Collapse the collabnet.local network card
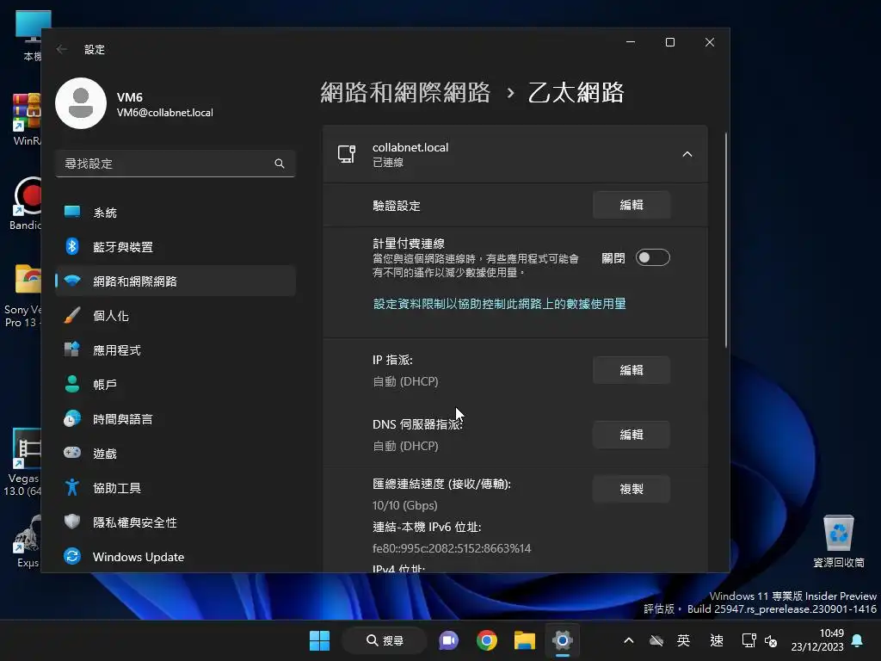Viewport: 881px width, 661px height. coord(687,154)
